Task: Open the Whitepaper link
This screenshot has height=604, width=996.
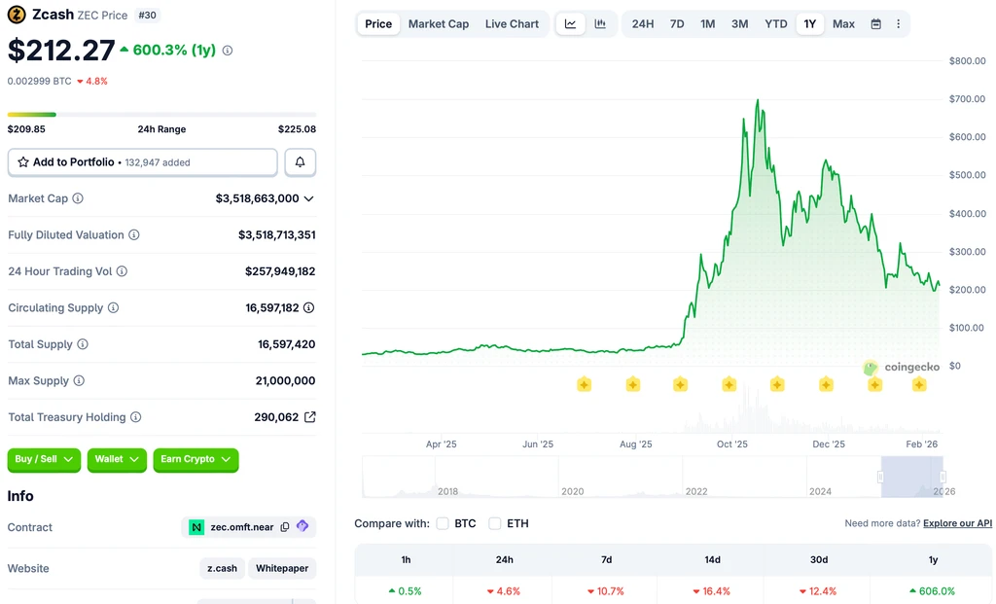Action: [x=282, y=568]
